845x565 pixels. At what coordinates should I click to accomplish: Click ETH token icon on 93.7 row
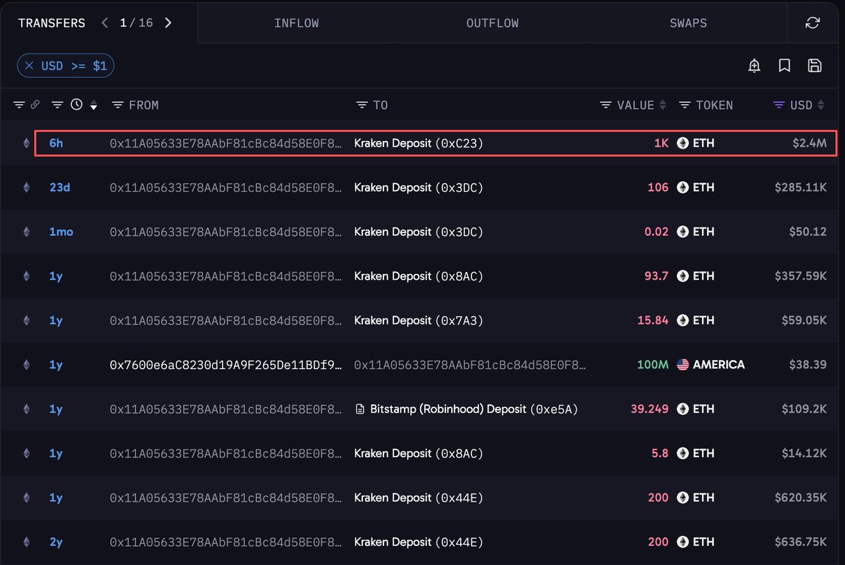[683, 275]
